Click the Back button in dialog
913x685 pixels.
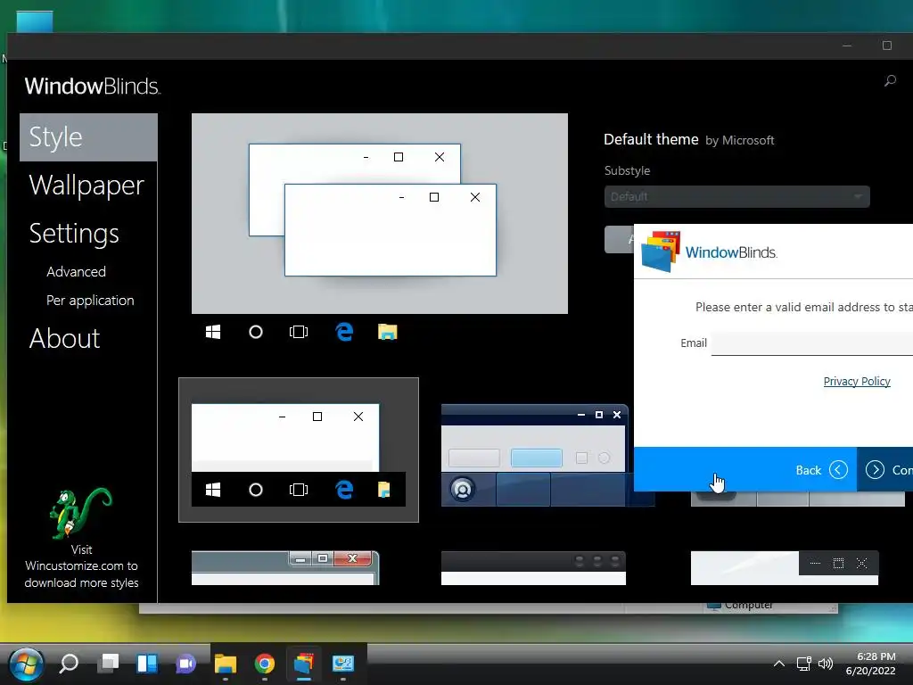[x=821, y=470]
